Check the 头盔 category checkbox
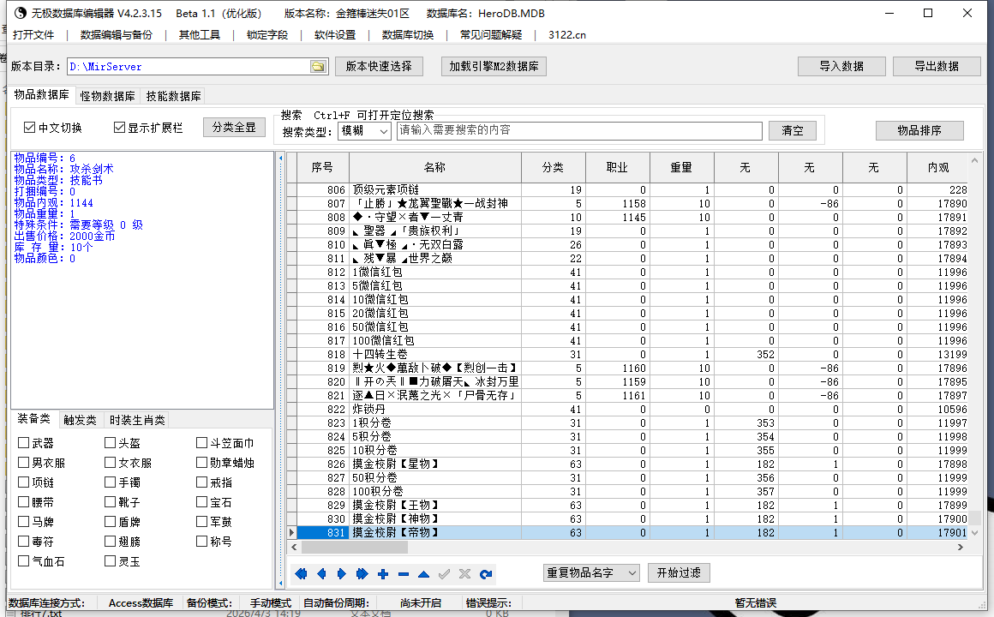Screen dimensions: 994x617 point(111,443)
